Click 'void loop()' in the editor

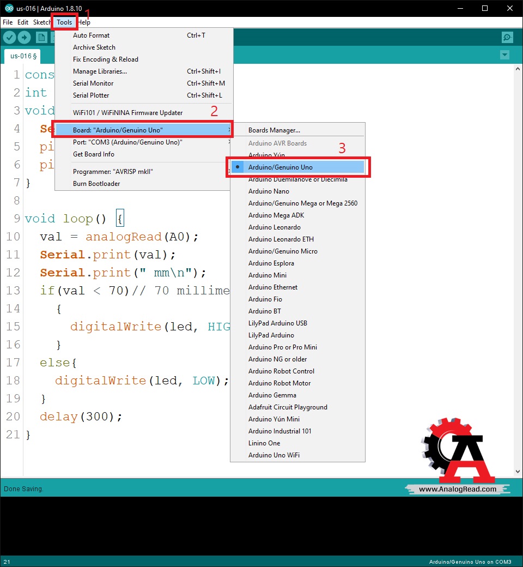pos(65,219)
